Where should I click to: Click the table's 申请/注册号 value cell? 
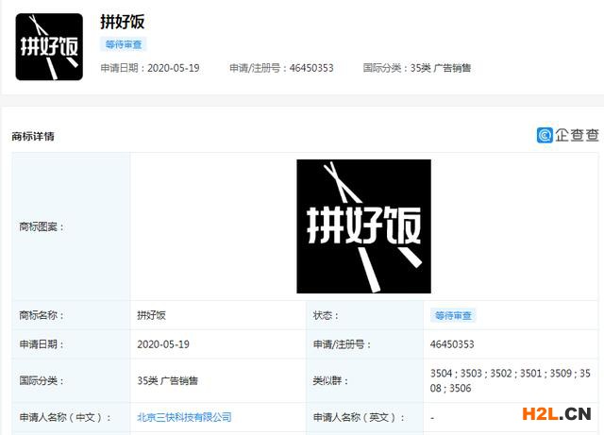(452, 344)
